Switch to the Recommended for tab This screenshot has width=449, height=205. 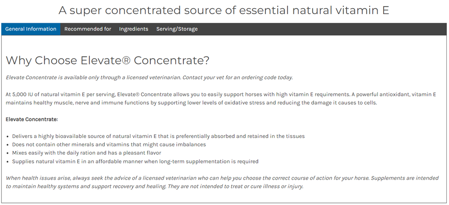[x=88, y=29]
